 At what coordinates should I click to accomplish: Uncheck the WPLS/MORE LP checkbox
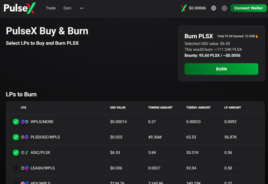(16, 122)
